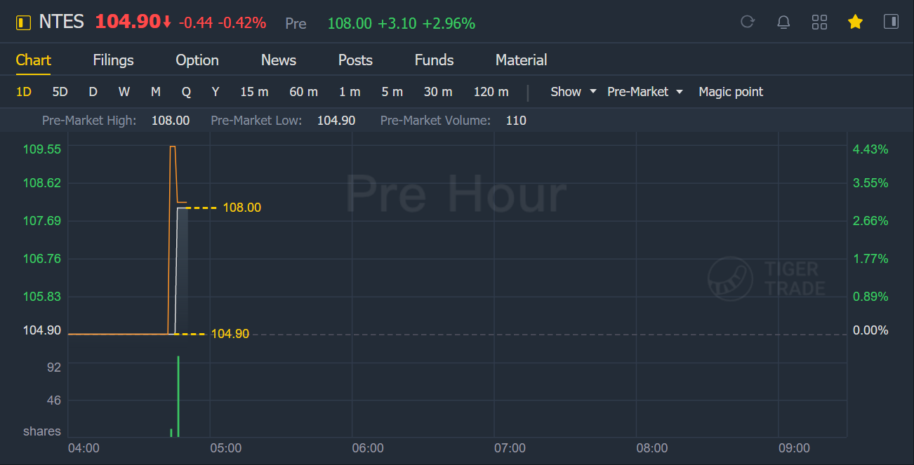The width and height of the screenshot is (914, 465).
Task: Click the Pre-Market dropdown arrow
Action: [x=680, y=92]
